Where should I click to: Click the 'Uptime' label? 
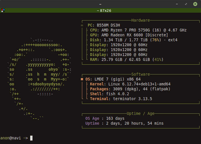(x=92, y=123)
